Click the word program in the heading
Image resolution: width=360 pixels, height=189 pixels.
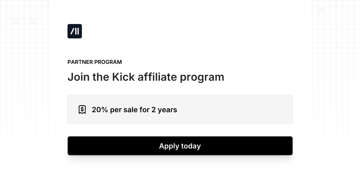pyautogui.click(x=202, y=78)
